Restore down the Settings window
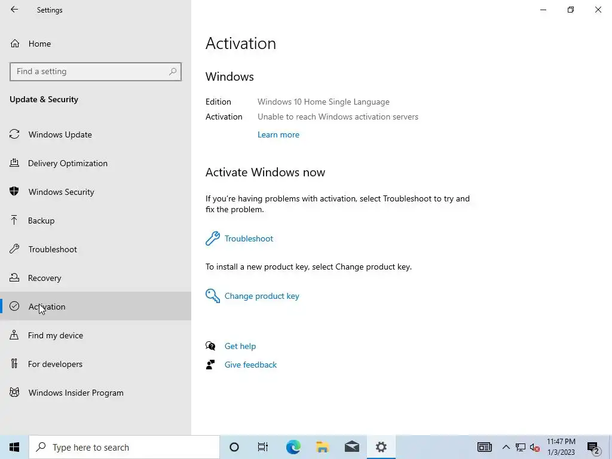Image resolution: width=612 pixels, height=459 pixels. (571, 10)
